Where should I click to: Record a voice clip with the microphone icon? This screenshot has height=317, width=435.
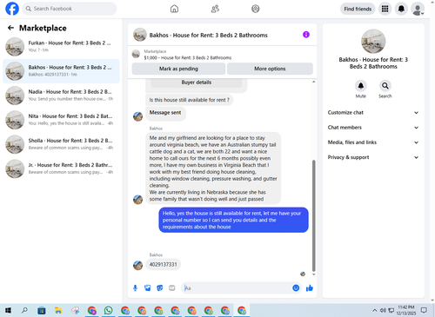[135, 288]
